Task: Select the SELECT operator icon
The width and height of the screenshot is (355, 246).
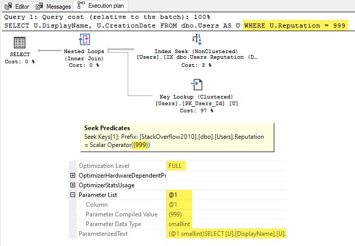Action: (20, 42)
